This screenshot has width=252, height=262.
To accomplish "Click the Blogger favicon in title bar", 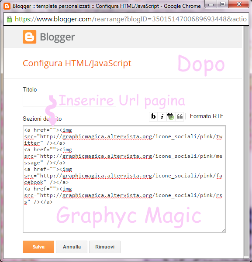I will (x=7, y=6).
